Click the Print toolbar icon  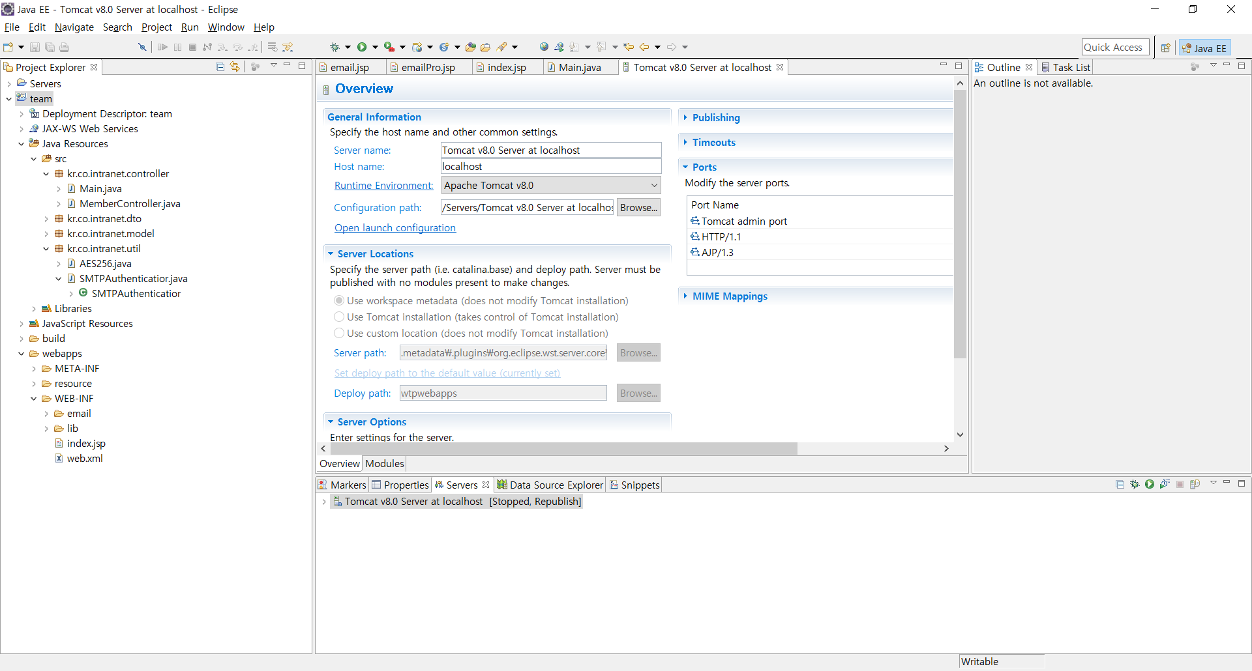[64, 47]
